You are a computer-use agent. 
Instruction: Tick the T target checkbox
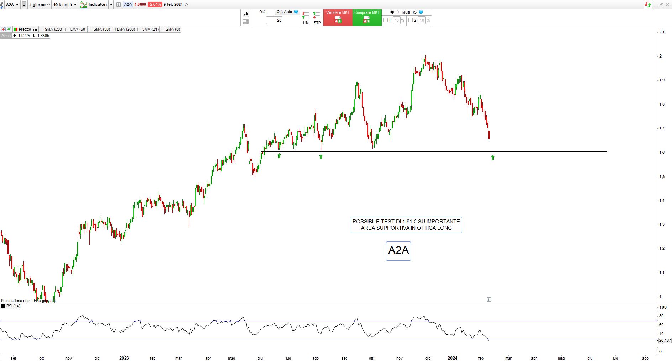point(386,21)
